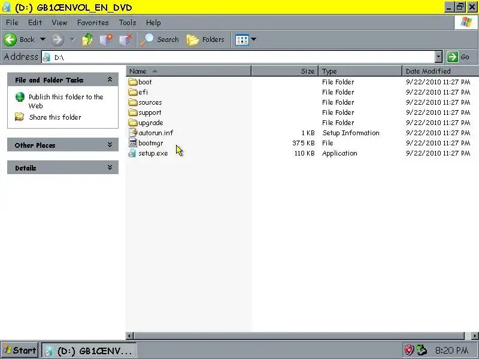Select the boot folder icon

tap(133, 82)
